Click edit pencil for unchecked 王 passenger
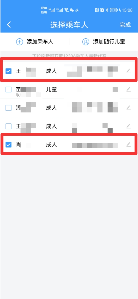Viewport: 138px width, 299px height. (x=129, y=126)
